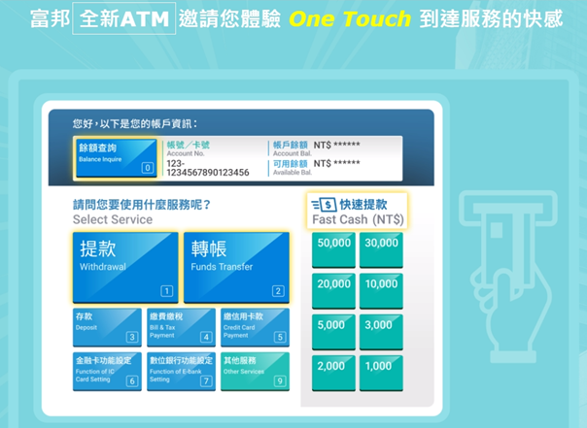587x428 pixels.
Task: Open Function of E-bank Setting
Action: pyautogui.click(x=180, y=371)
